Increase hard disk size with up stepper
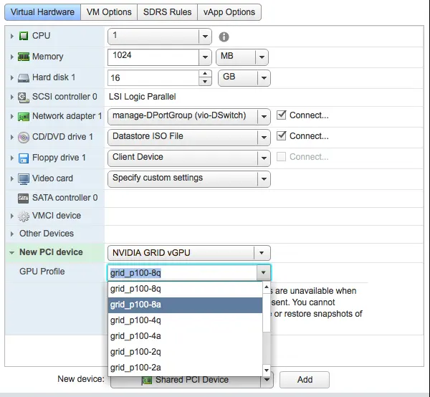The image size is (430, 397). coord(205,74)
